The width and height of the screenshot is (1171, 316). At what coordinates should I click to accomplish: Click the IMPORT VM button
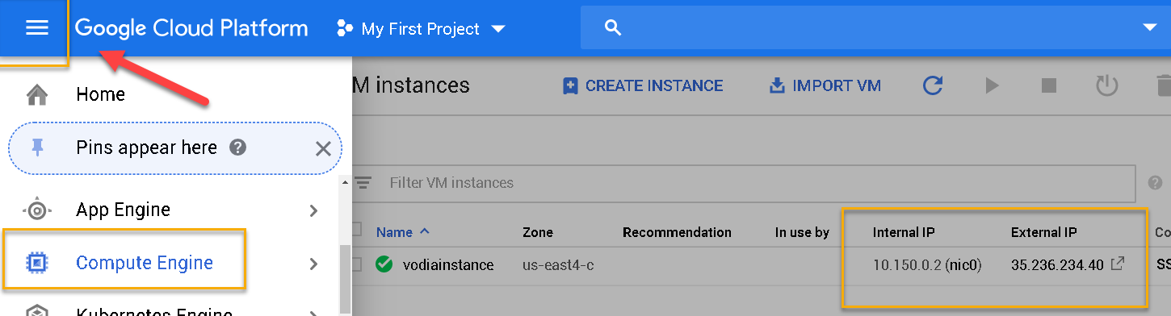pyautogui.click(x=825, y=85)
